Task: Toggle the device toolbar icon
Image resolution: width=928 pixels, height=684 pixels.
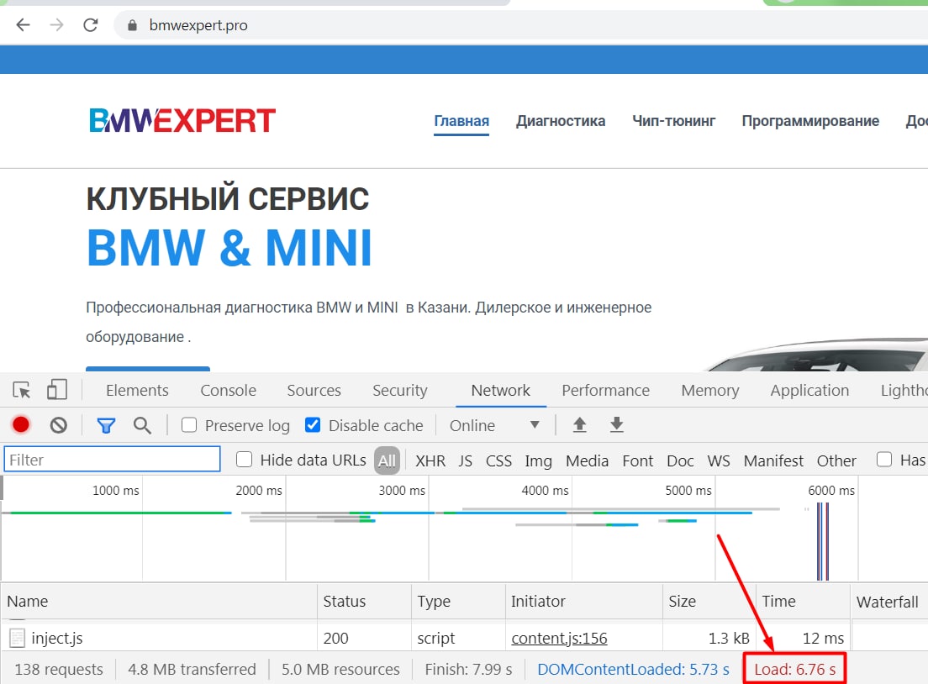Action: [x=57, y=390]
